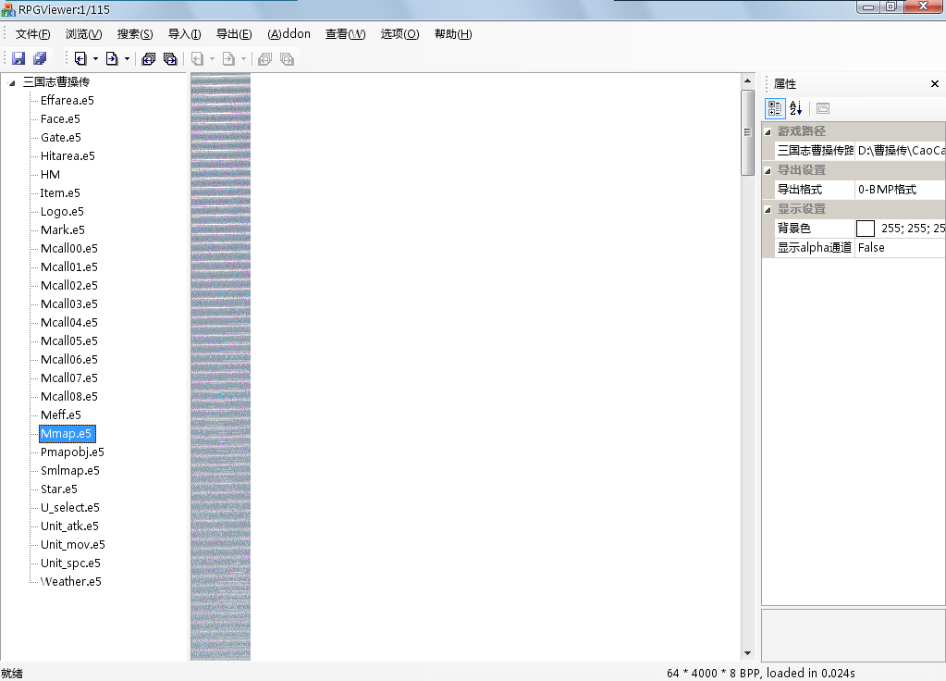Image resolution: width=946 pixels, height=681 pixels.
Task: Collapse the 三国志曹操传 root tree node
Action: (x=12, y=82)
